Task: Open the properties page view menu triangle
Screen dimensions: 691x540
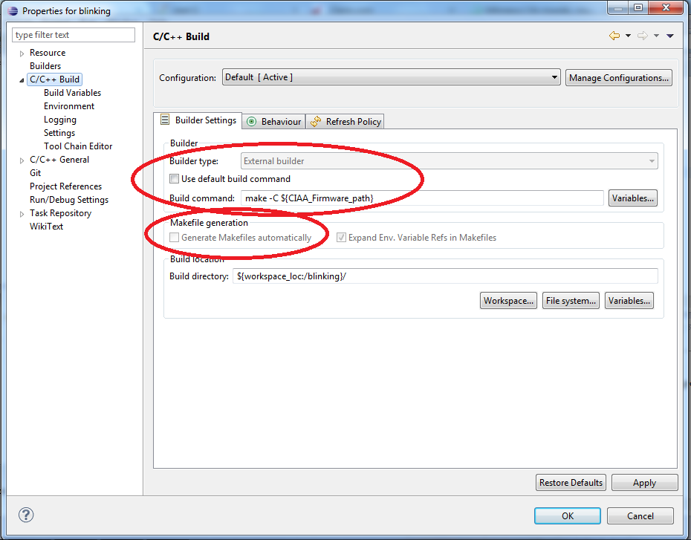Action: pyautogui.click(x=670, y=36)
